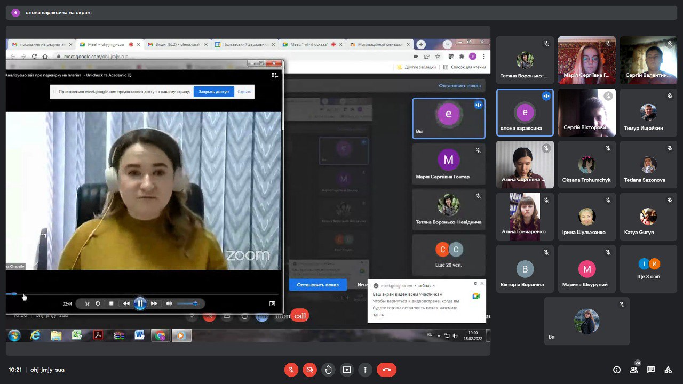The image size is (683, 384).
Task: Unmute the microphone in Meet bottom bar
Action: tap(291, 370)
